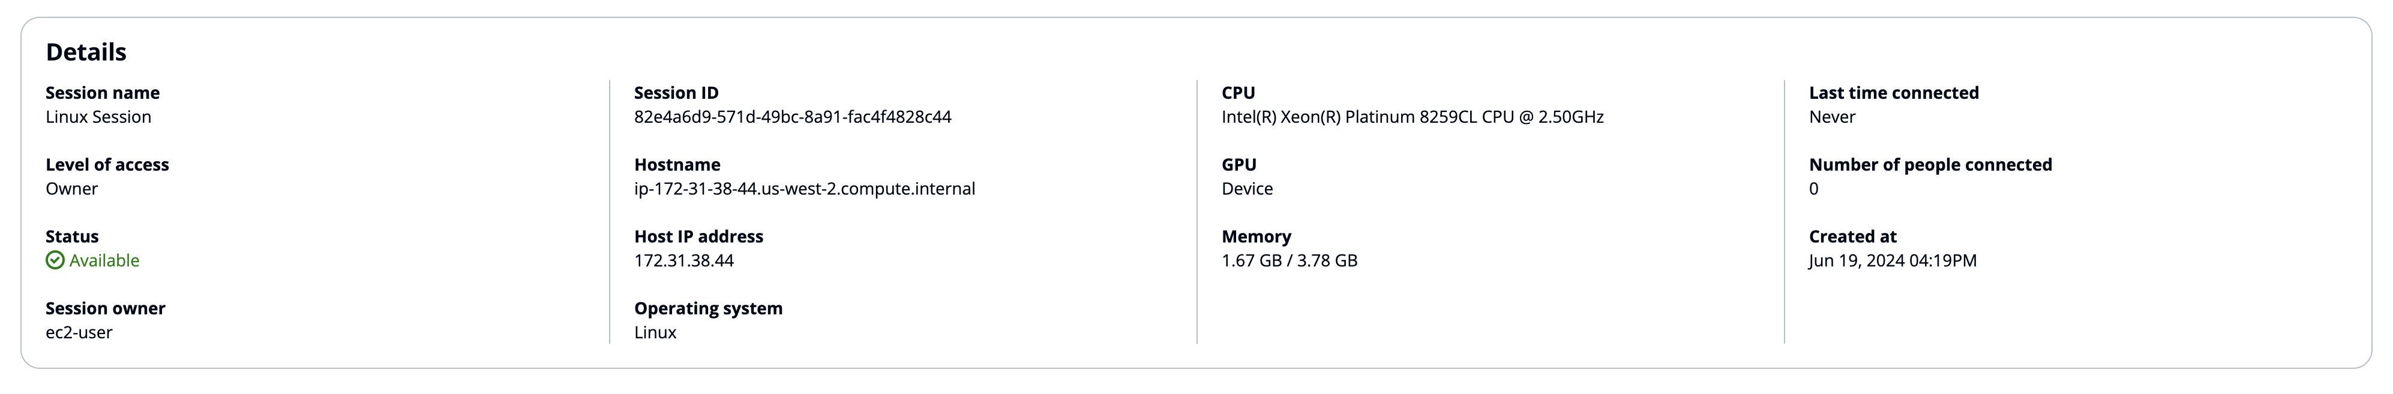
Task: Click the Host IP address 172.31.38.44
Action: pyautogui.click(x=683, y=260)
